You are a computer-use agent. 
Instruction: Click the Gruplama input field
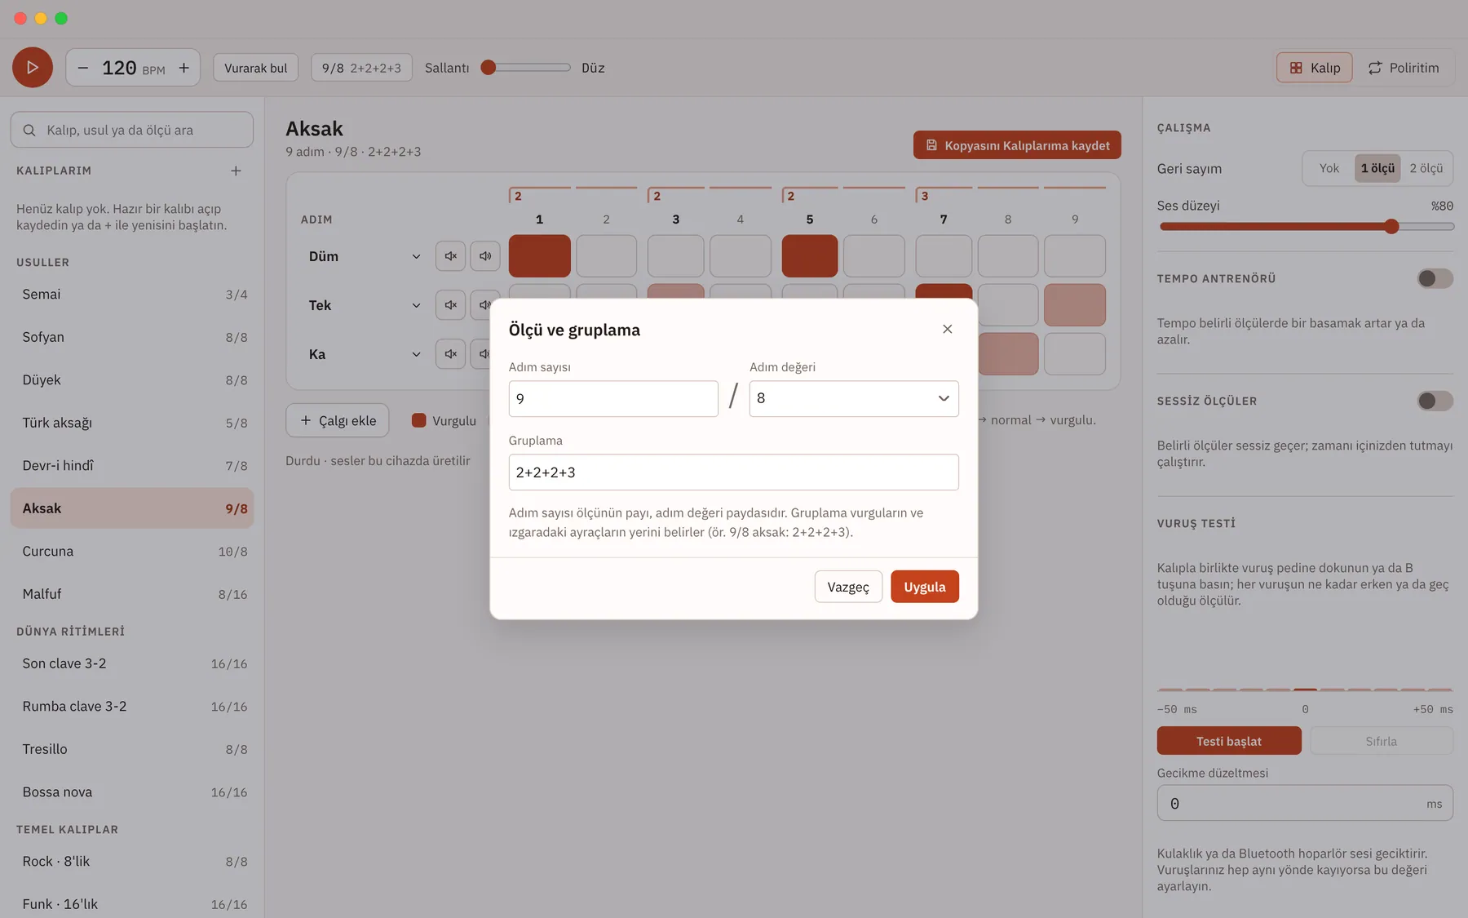tap(733, 472)
